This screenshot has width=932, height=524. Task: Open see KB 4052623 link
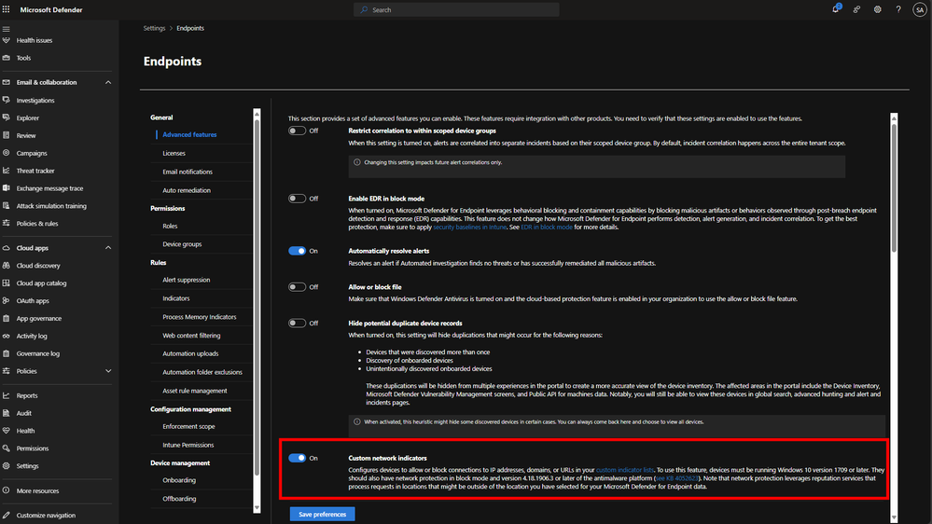[x=677, y=478]
